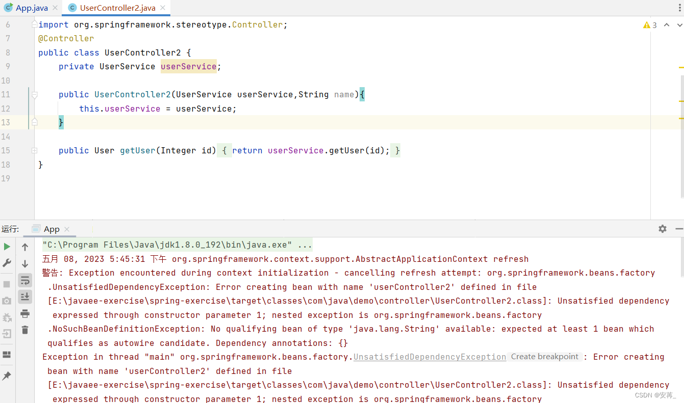
Task: Click the exit icon in run toolbar
Action: click(x=7, y=334)
